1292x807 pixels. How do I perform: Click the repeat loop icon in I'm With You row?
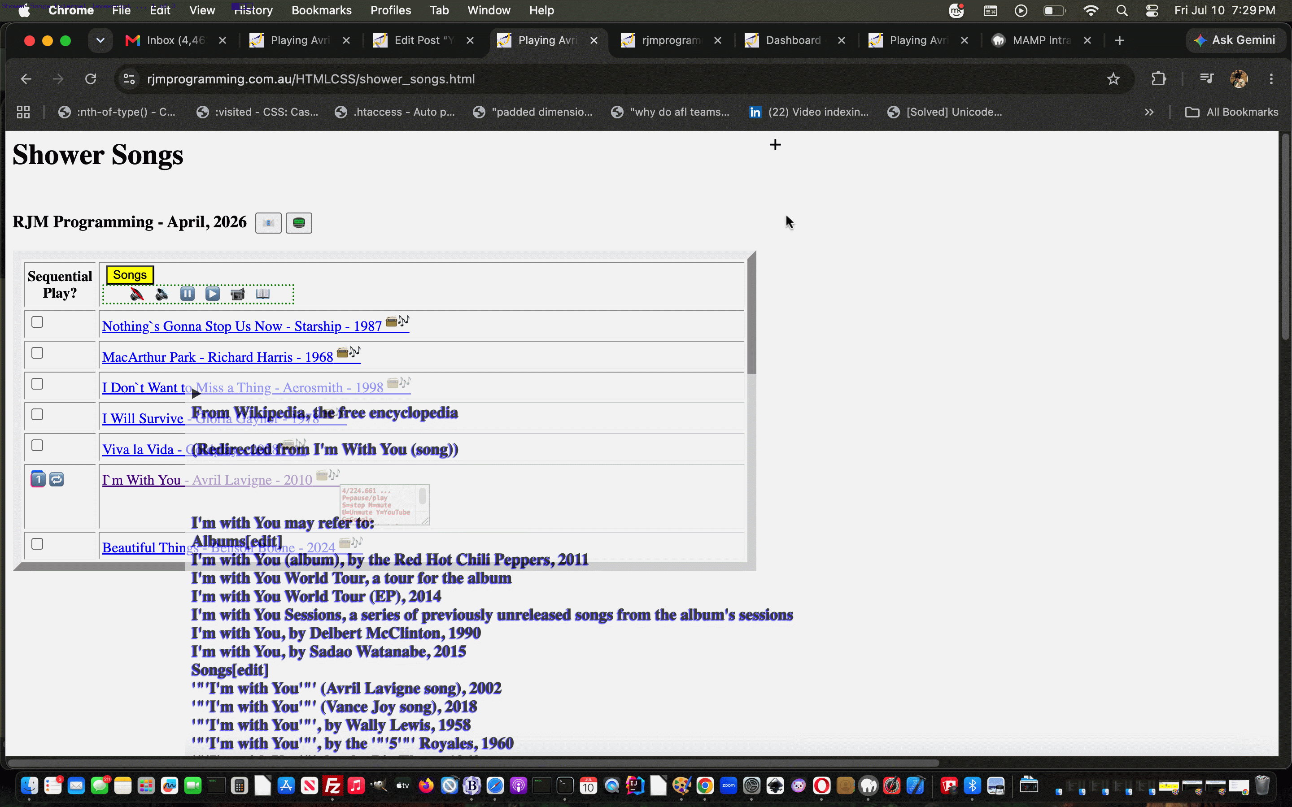[x=57, y=479]
